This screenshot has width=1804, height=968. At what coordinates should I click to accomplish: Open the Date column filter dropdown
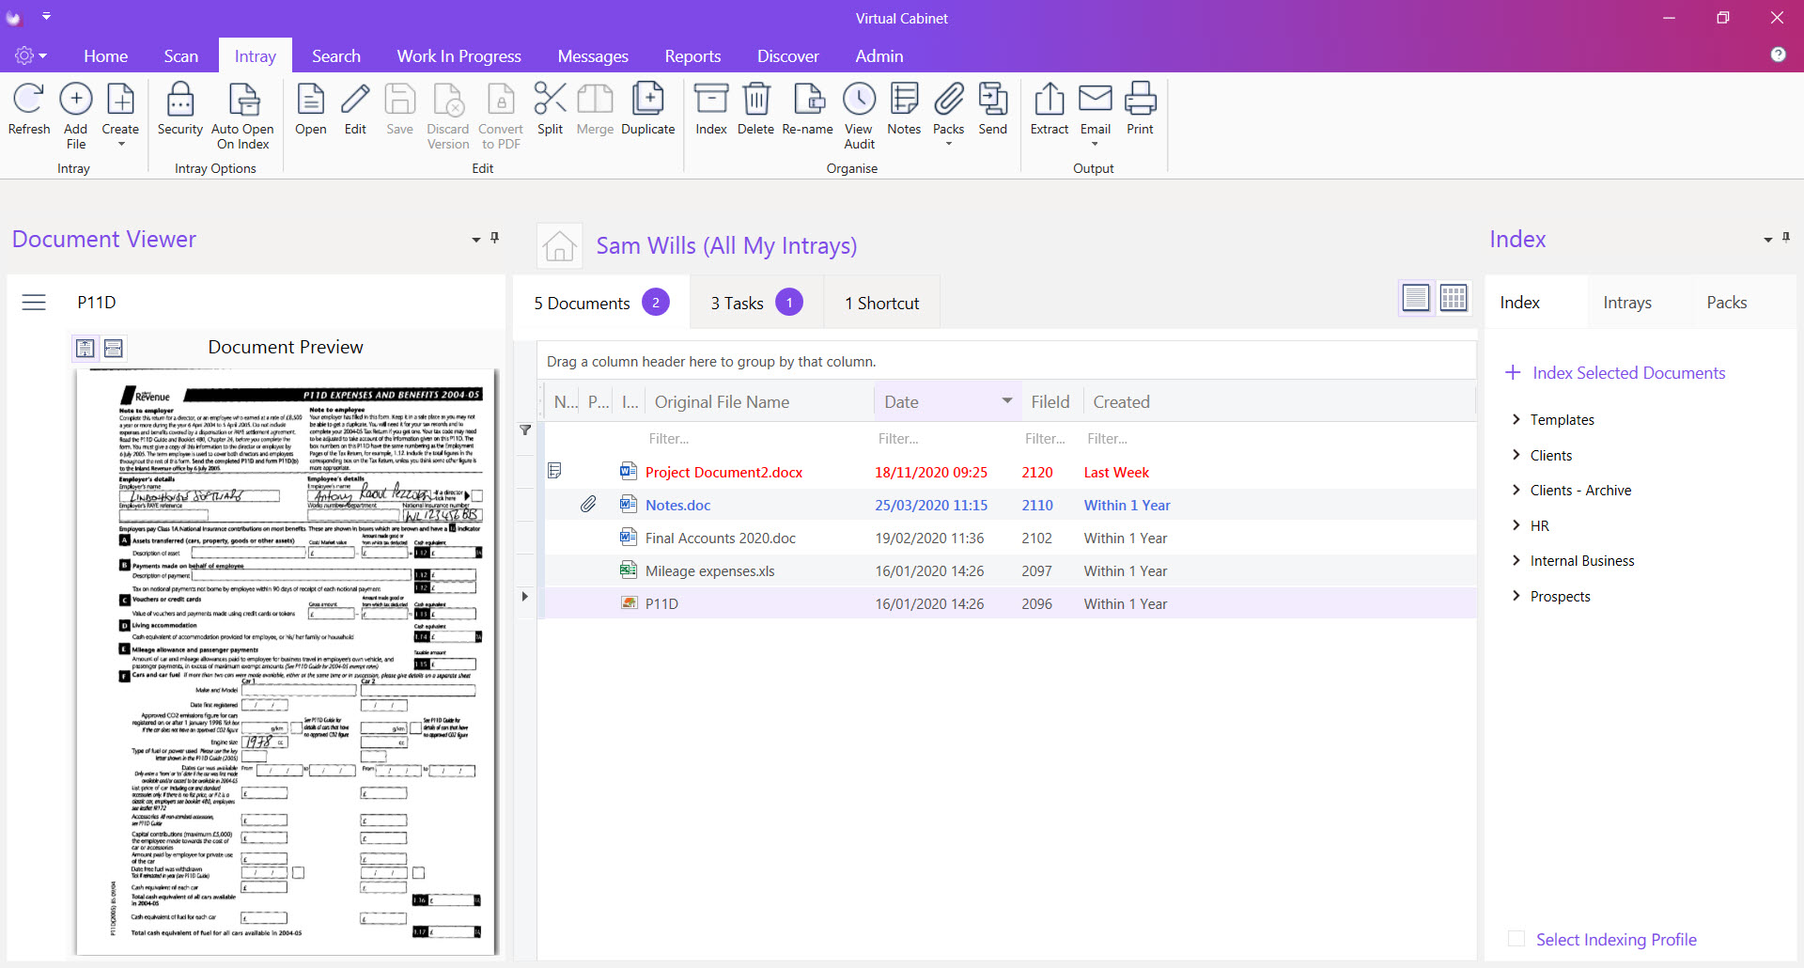[1007, 400]
